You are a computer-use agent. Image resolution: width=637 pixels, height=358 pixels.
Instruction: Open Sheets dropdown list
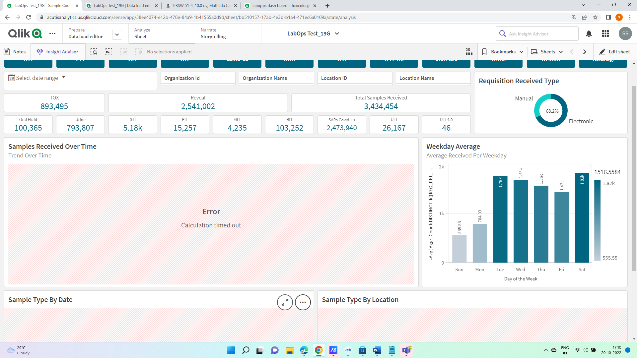[x=547, y=52]
